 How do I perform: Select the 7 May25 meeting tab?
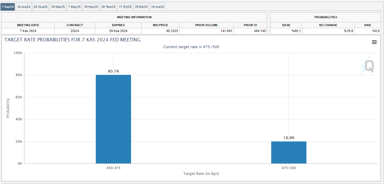click(74, 7)
